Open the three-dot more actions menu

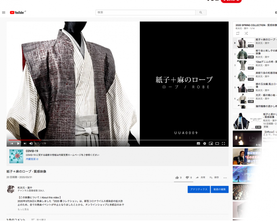(225, 178)
